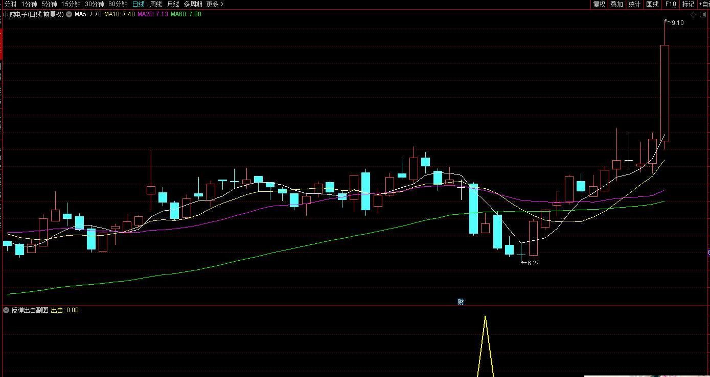
Task: Select the 60分钟 period tab
Action: coord(118,4)
